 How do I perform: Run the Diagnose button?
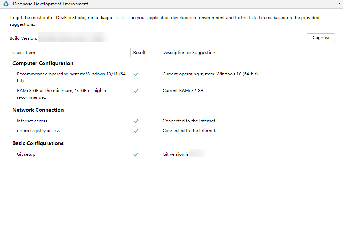(320, 38)
